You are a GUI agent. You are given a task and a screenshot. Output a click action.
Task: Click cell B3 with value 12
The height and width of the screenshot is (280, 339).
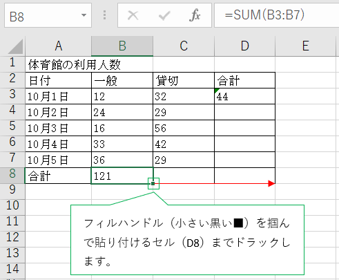122,96
